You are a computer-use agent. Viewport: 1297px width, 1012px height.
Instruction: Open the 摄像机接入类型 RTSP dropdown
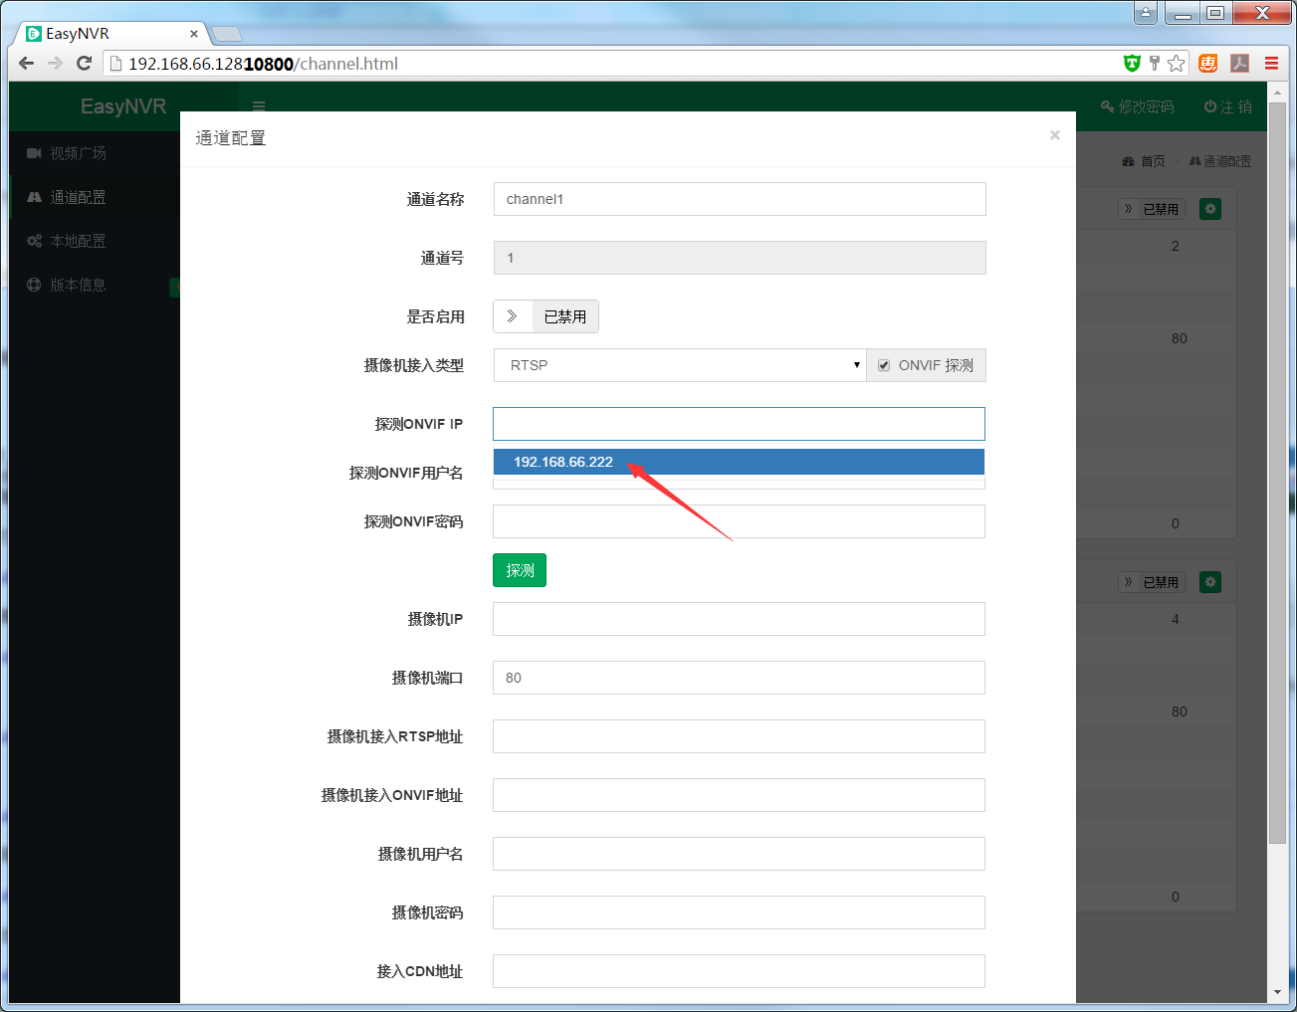pos(680,365)
